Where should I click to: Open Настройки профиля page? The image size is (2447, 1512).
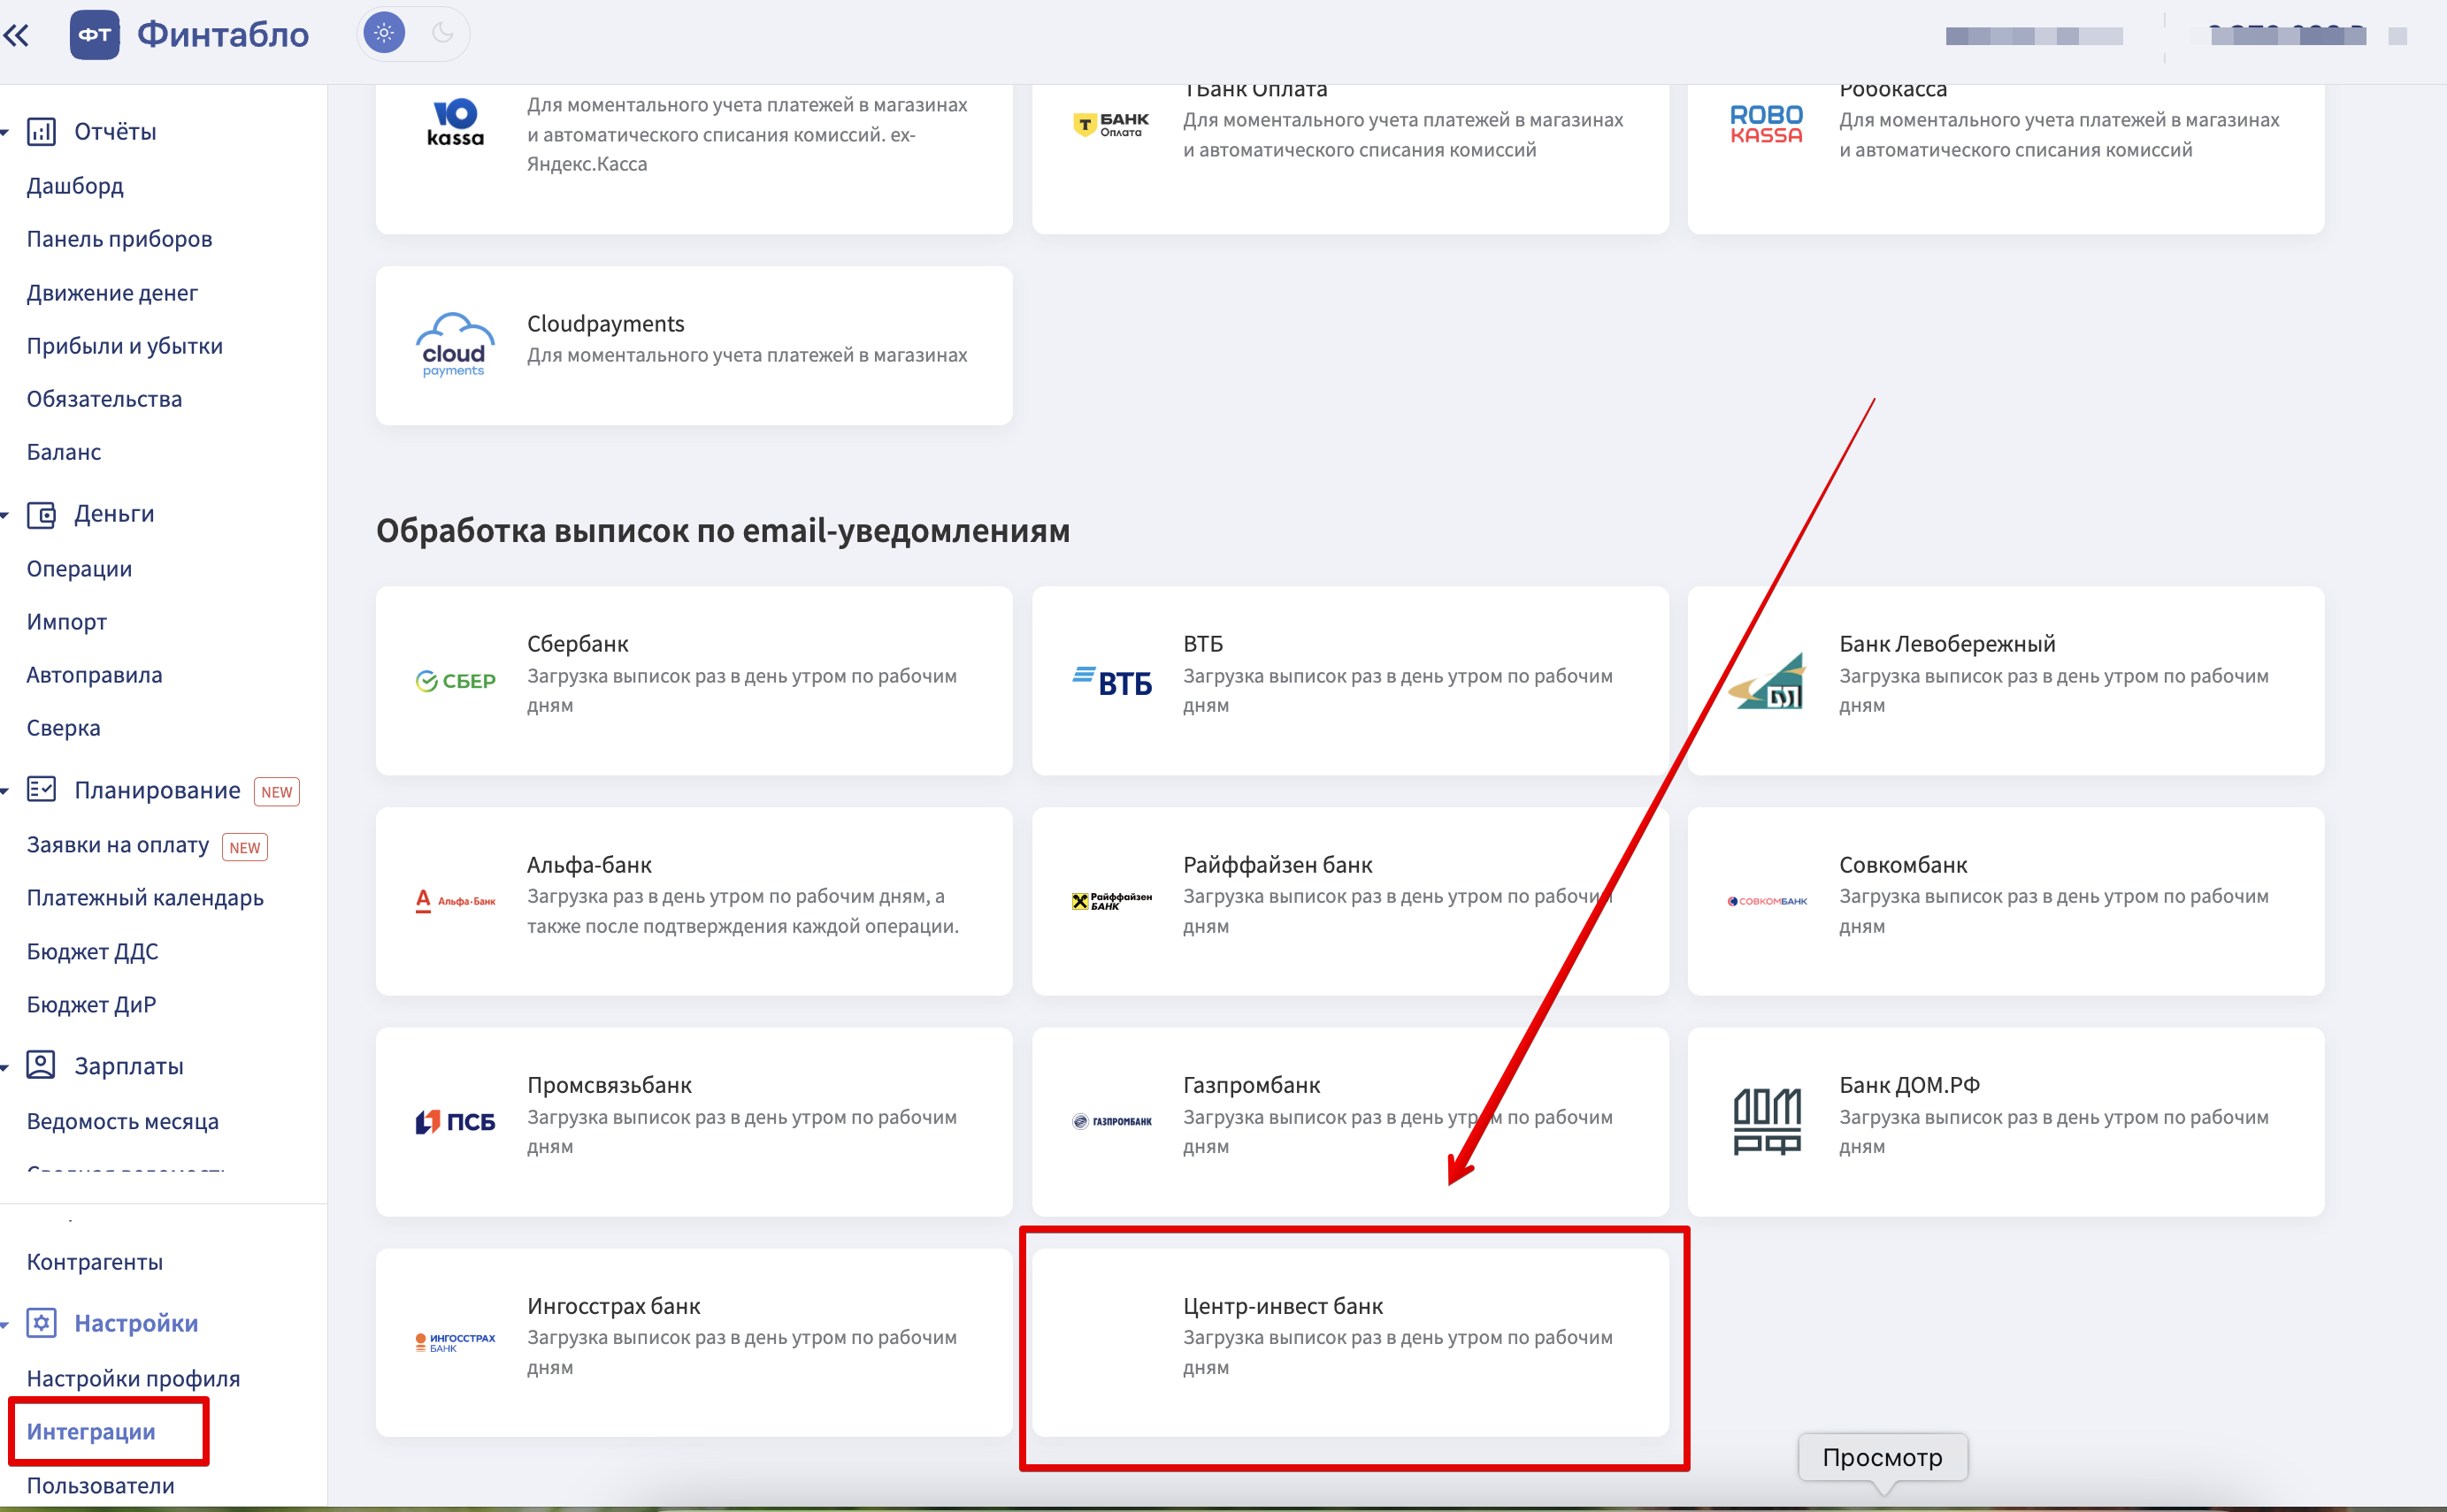(x=133, y=1379)
